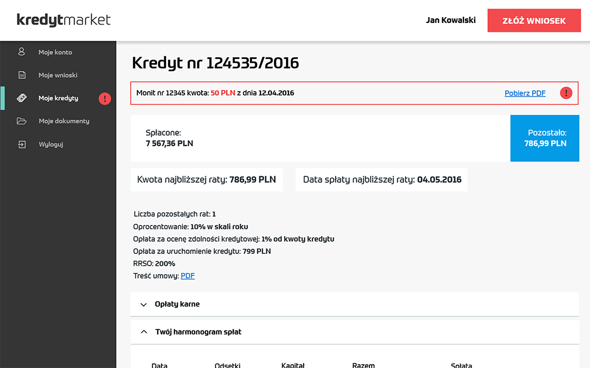Select the Moje kredyty sidebar entry
The width and height of the screenshot is (590, 368).
click(x=59, y=98)
